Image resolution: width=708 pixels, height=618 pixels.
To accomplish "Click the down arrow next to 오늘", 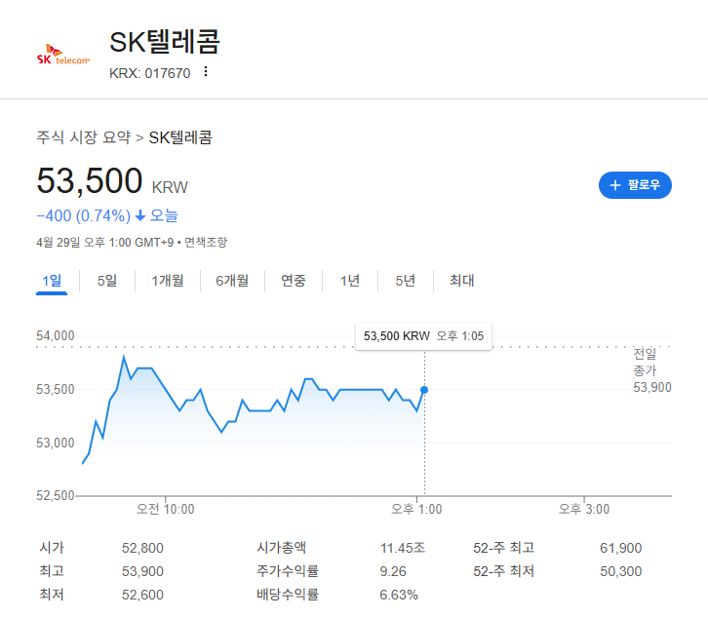I will 140,215.
